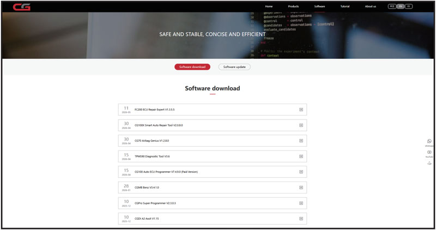Expand the FC200 ECU Repair Expert row
Viewport: 436px width, 230px height.
(301, 110)
